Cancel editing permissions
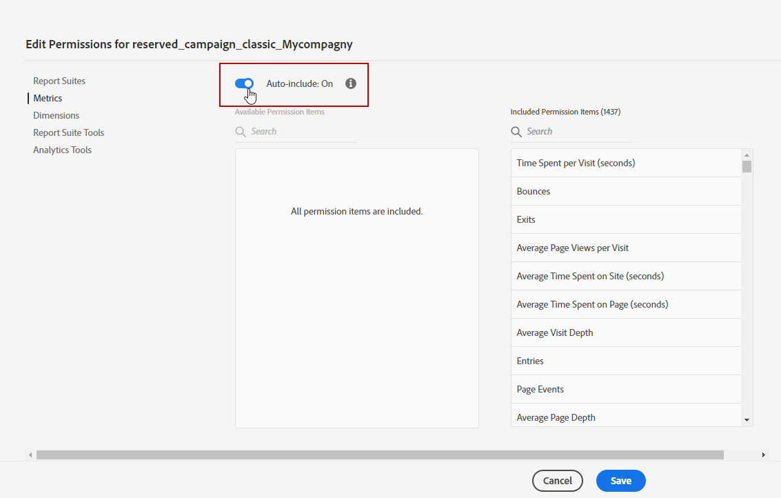Image resolution: width=781 pixels, height=498 pixels. 558,481
